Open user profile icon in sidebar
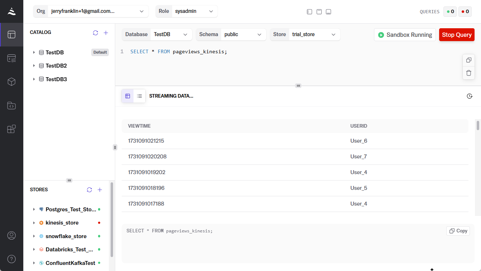Screen dimensions: 481x271 [11, 235]
